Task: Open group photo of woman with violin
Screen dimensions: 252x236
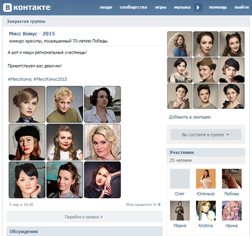Action: pyautogui.click(x=180, y=96)
